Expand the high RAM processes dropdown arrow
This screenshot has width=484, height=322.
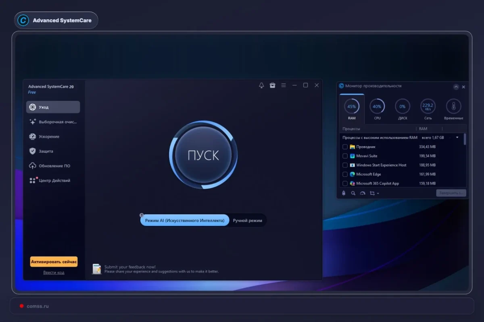click(x=457, y=138)
